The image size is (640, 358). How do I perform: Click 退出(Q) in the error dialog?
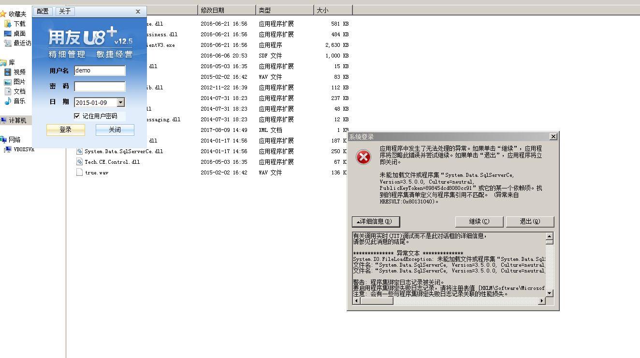(530, 221)
